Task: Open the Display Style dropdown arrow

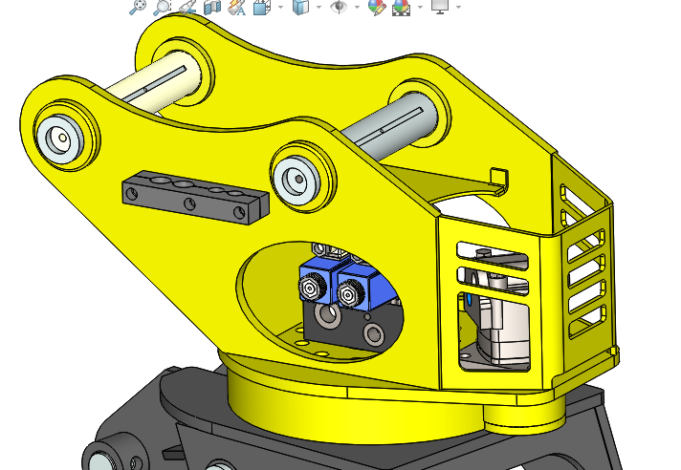Action: pos(319,7)
